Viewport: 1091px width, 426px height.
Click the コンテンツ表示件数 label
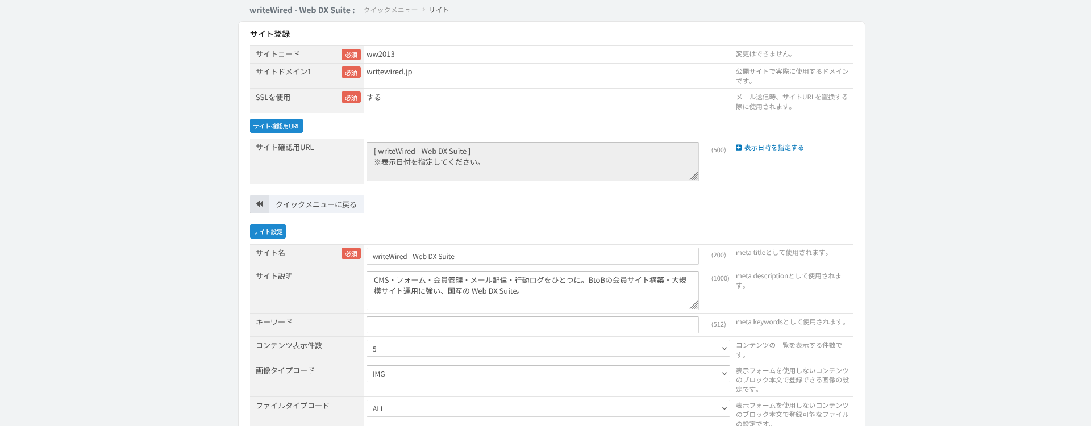289,345
